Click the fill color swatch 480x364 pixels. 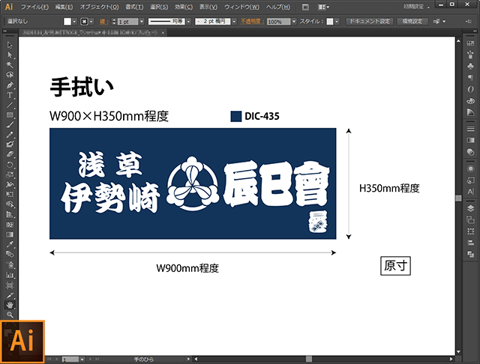pyautogui.click(x=67, y=22)
